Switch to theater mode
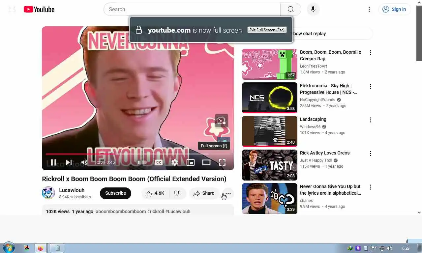The width and height of the screenshot is (422, 253). click(206, 162)
